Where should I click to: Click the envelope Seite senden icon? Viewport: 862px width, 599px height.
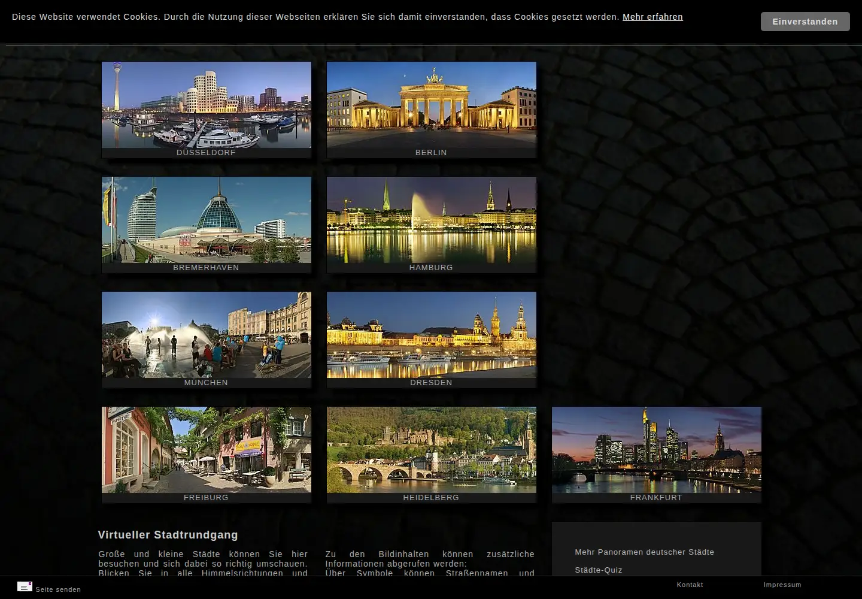click(x=25, y=586)
